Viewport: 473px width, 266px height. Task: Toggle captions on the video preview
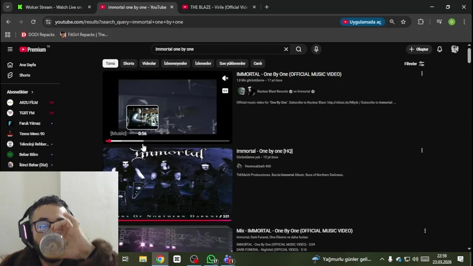click(x=225, y=91)
